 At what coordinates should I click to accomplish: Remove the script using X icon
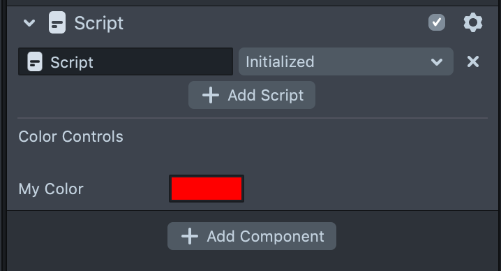click(x=473, y=61)
